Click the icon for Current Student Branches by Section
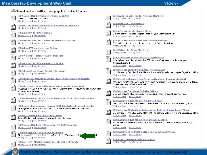Viewport: 207px width, 155px height. (x=108, y=112)
